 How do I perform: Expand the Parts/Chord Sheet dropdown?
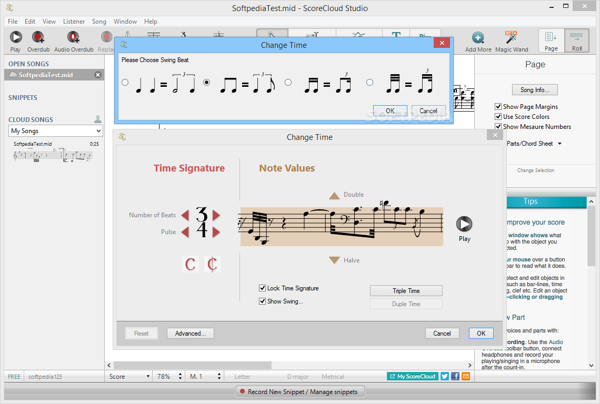pyautogui.click(x=560, y=144)
